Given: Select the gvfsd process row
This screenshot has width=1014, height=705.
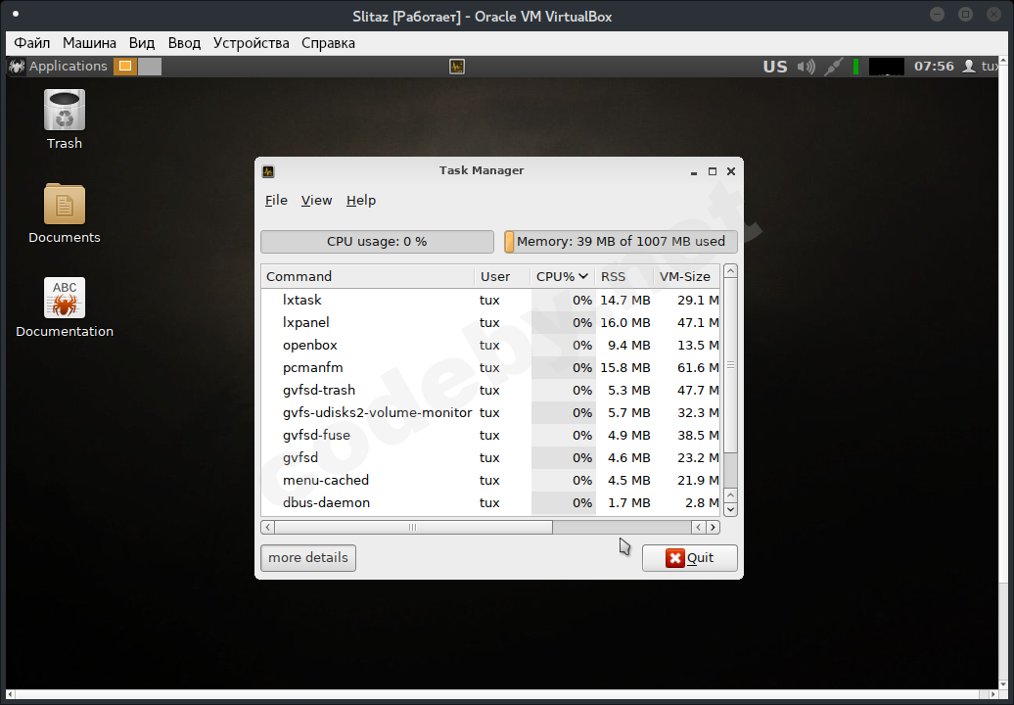Looking at the screenshot, I should (490, 458).
